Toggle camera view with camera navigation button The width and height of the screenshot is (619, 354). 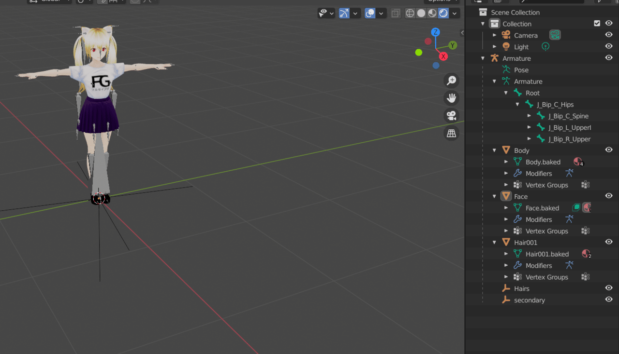click(452, 115)
